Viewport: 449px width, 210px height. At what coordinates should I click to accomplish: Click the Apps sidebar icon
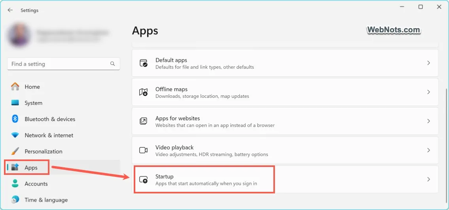[15, 167]
